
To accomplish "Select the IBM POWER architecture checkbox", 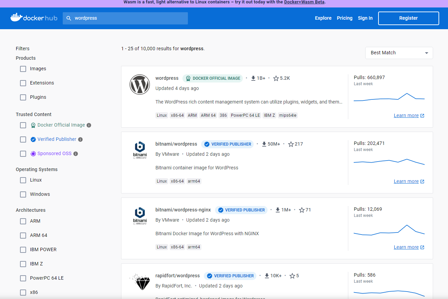I will point(23,250).
